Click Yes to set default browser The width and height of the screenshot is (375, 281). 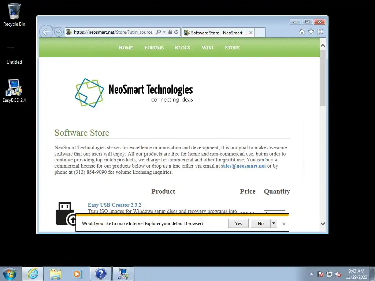(x=238, y=224)
